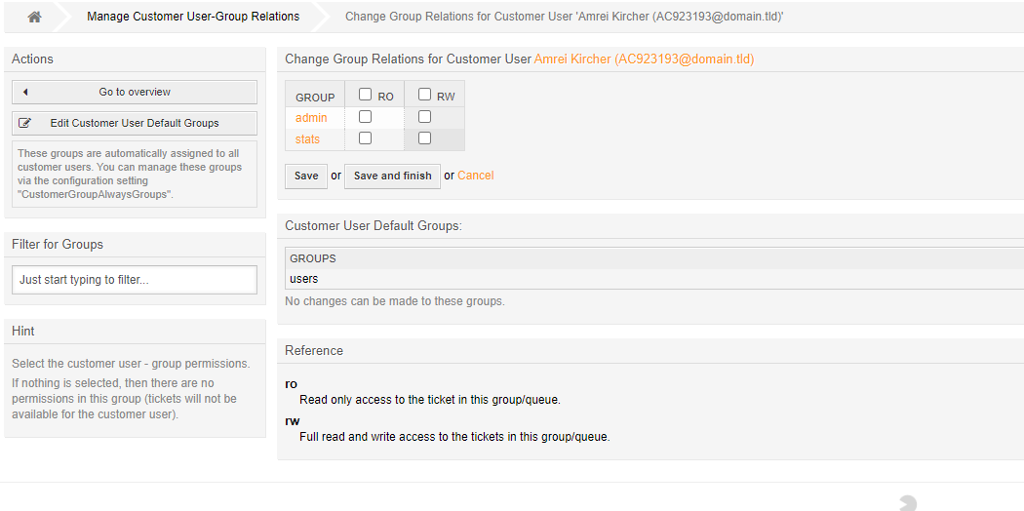Viewport: 1024px width, 511px height.
Task: Enable RO permission for the admin group
Action: point(366,117)
